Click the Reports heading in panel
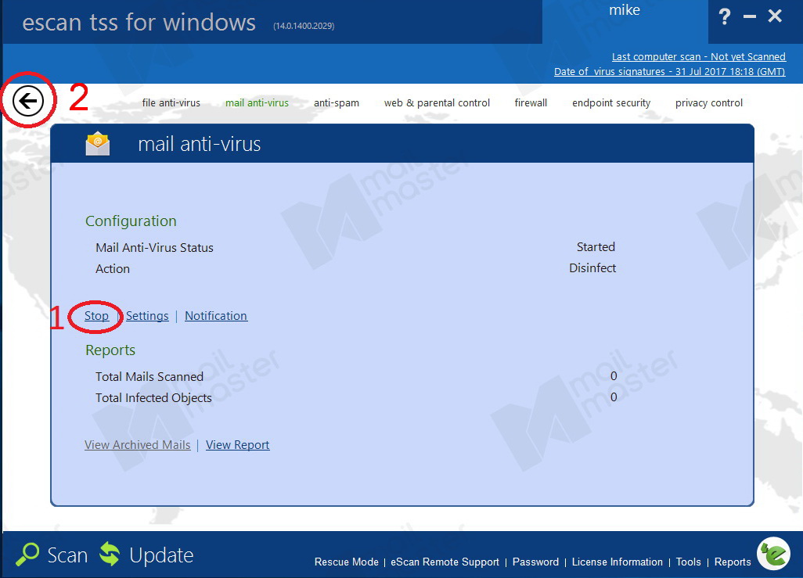The height and width of the screenshot is (578, 803). [110, 350]
